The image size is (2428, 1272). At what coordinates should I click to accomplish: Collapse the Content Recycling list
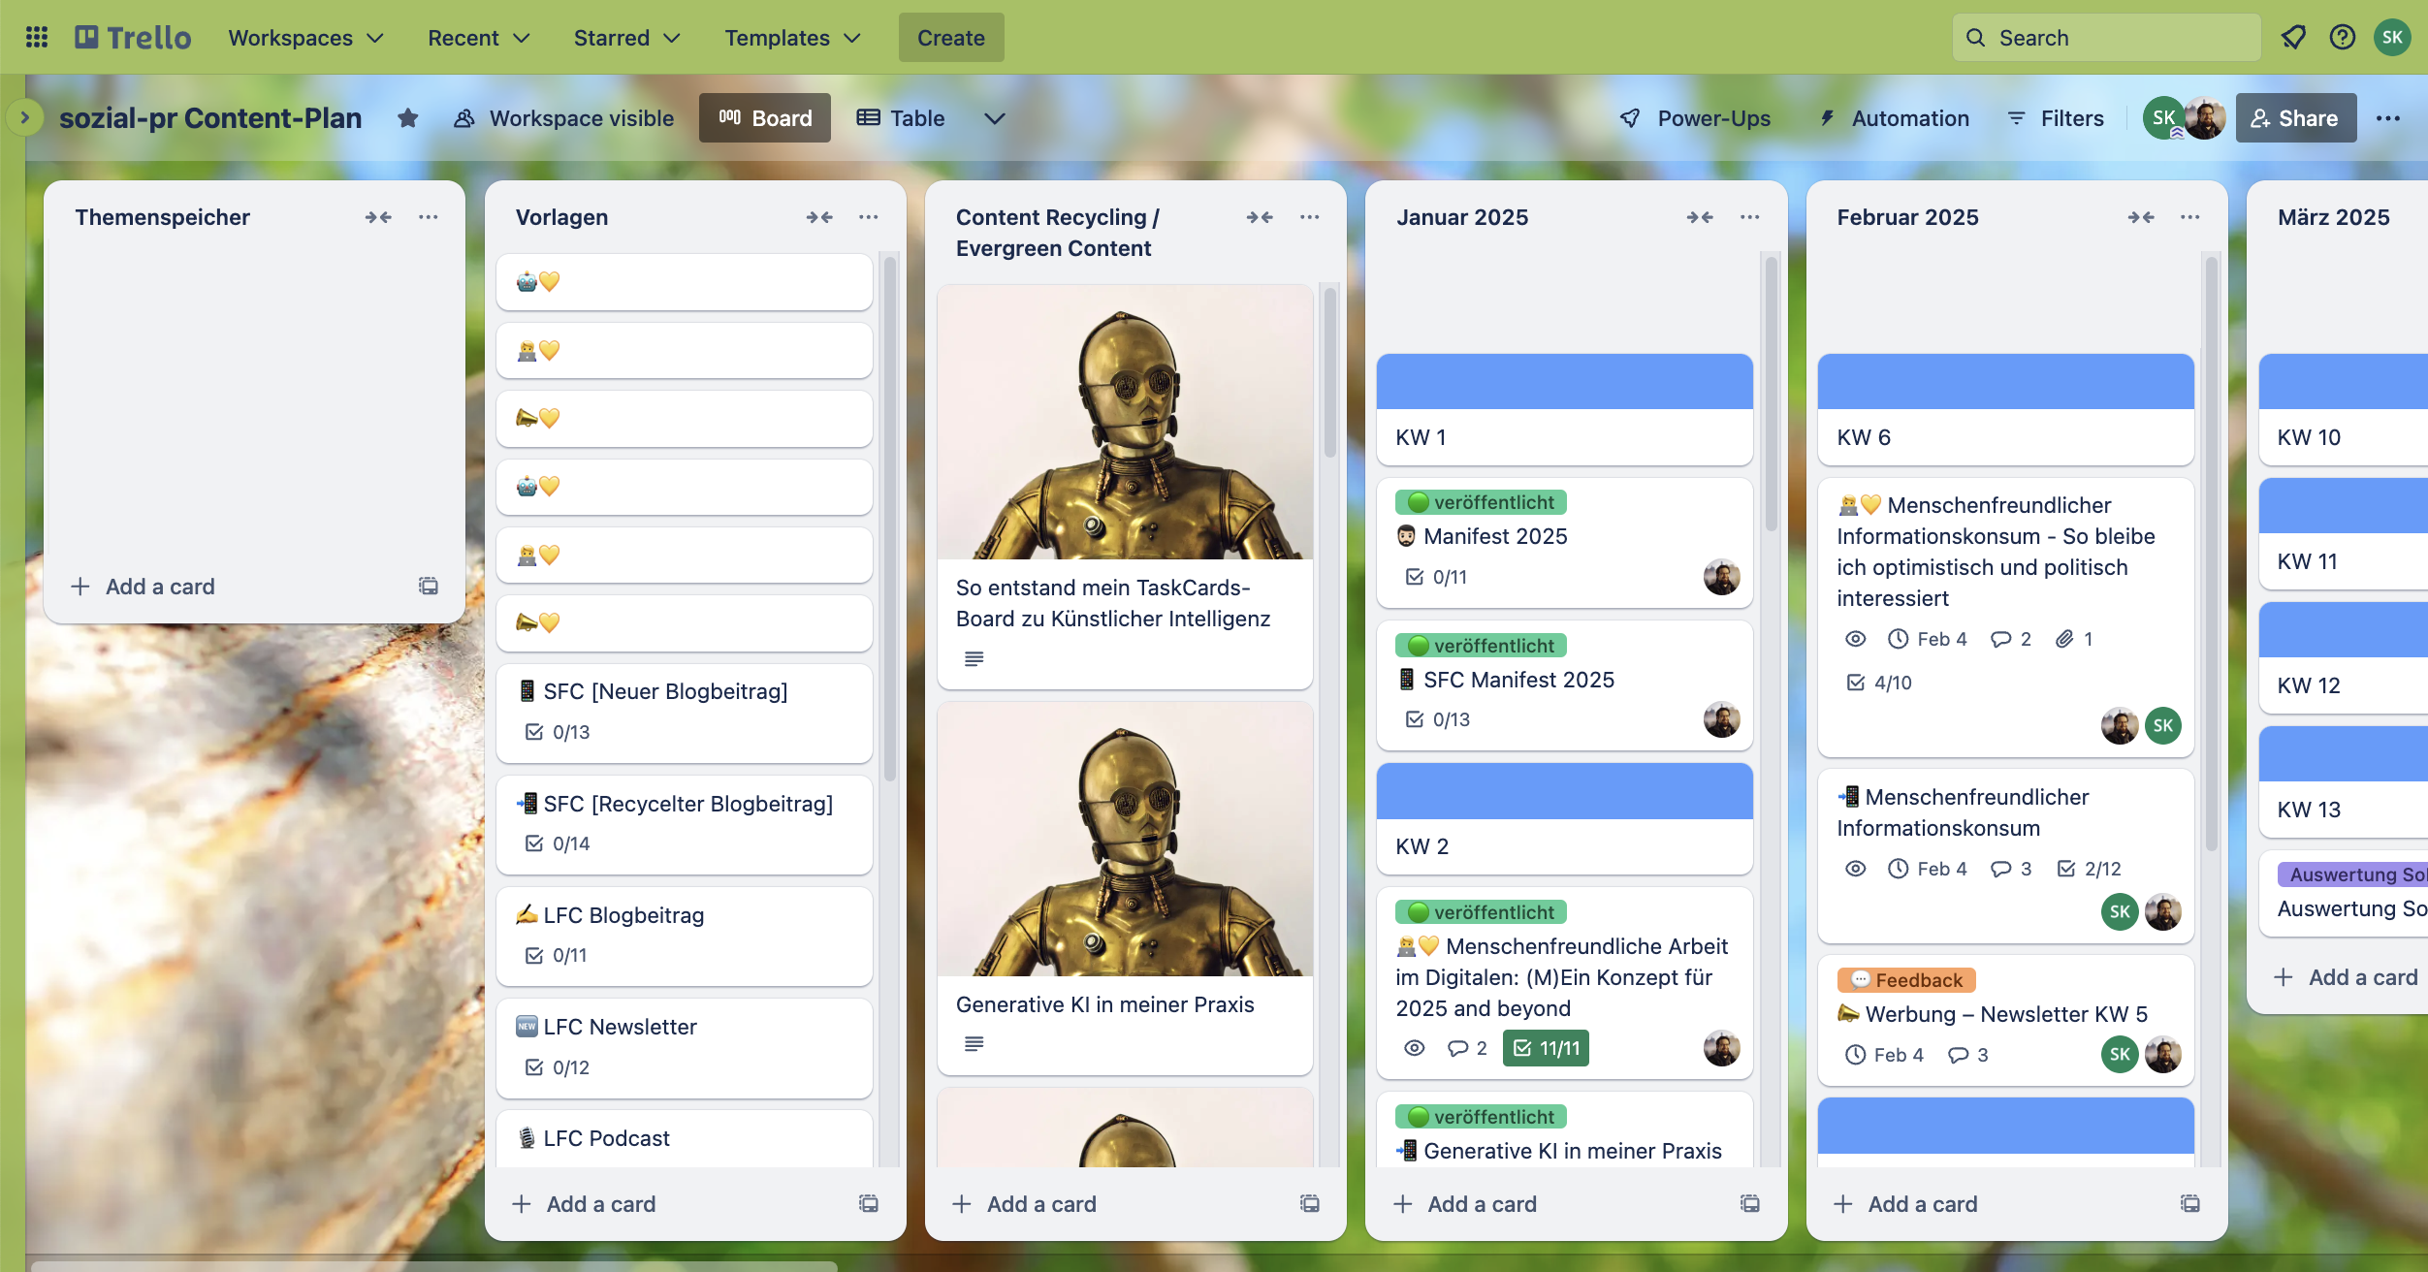coord(1260,217)
